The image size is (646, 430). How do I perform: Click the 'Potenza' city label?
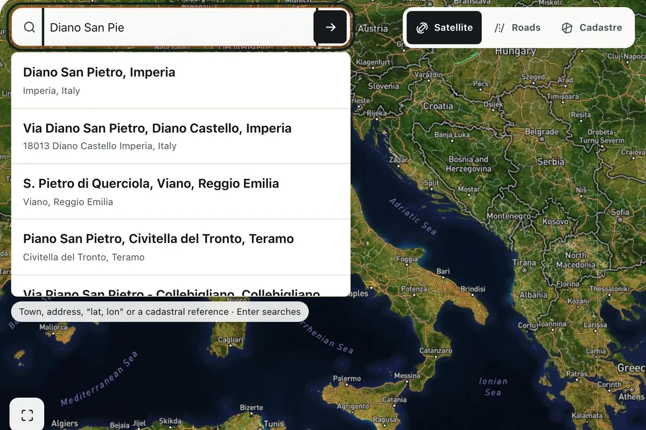413,289
